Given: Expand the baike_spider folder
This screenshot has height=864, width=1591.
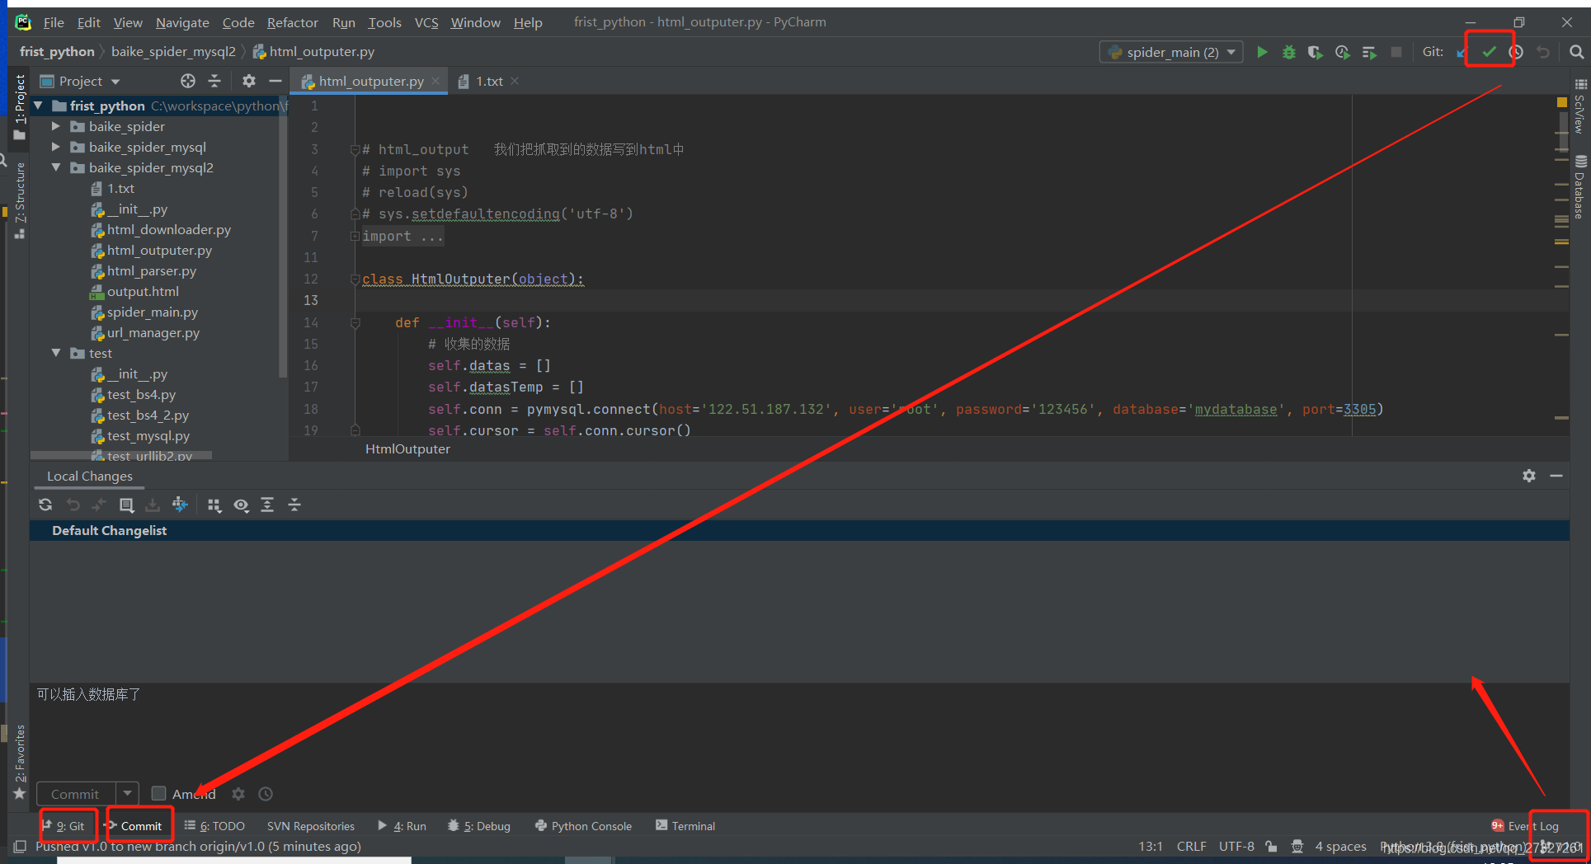Looking at the screenshot, I should 55,126.
